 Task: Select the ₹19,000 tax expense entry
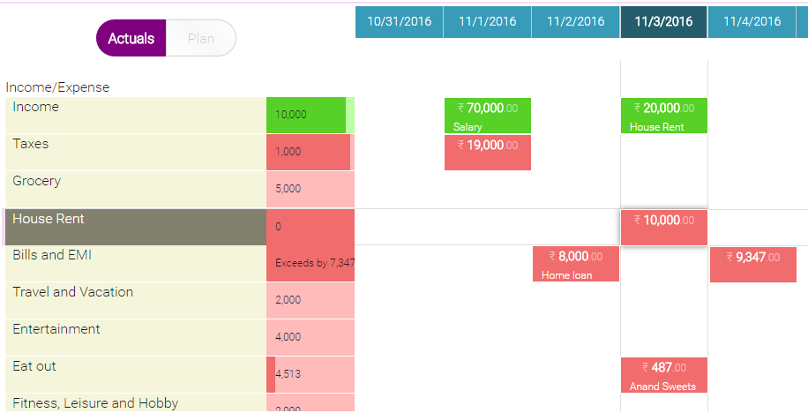487,153
